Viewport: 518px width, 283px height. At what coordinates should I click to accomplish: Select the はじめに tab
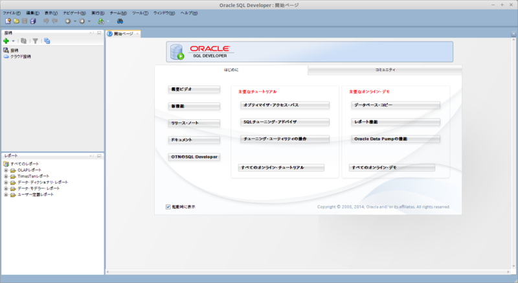coord(231,70)
